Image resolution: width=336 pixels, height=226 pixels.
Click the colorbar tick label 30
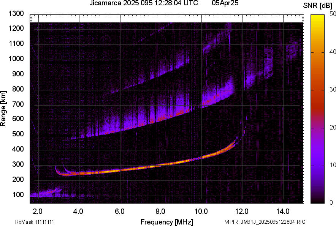tap(333, 90)
